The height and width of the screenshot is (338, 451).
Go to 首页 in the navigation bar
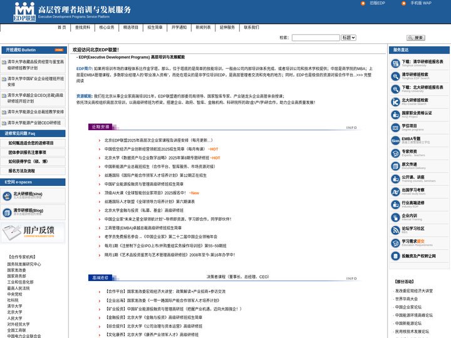pyautogui.click(x=62, y=28)
